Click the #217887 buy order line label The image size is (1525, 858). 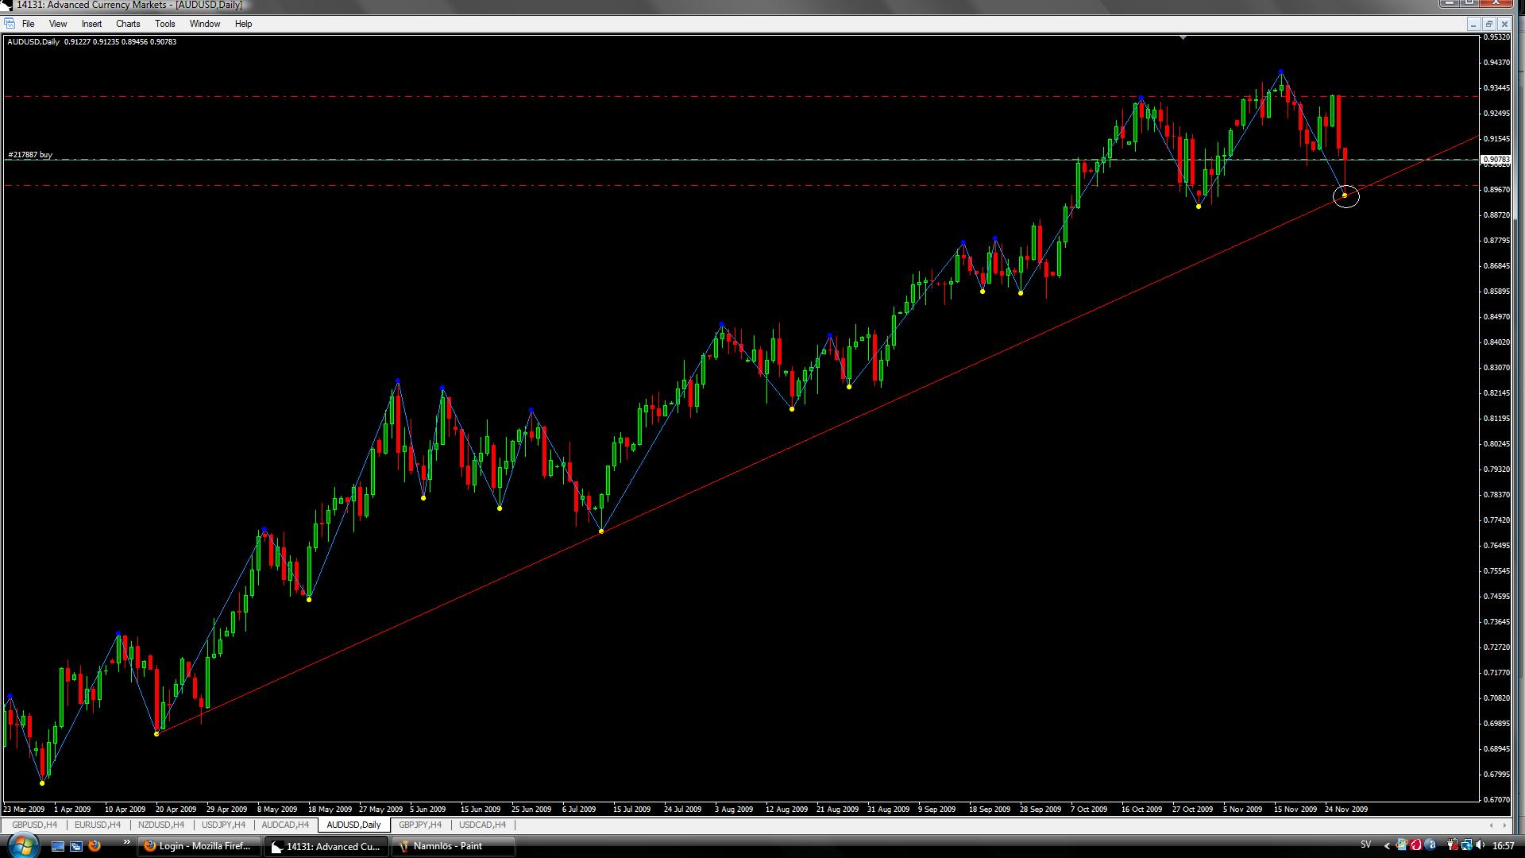click(30, 155)
